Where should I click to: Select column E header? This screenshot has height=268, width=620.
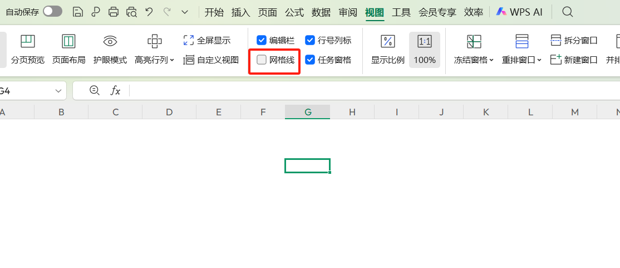(219, 112)
